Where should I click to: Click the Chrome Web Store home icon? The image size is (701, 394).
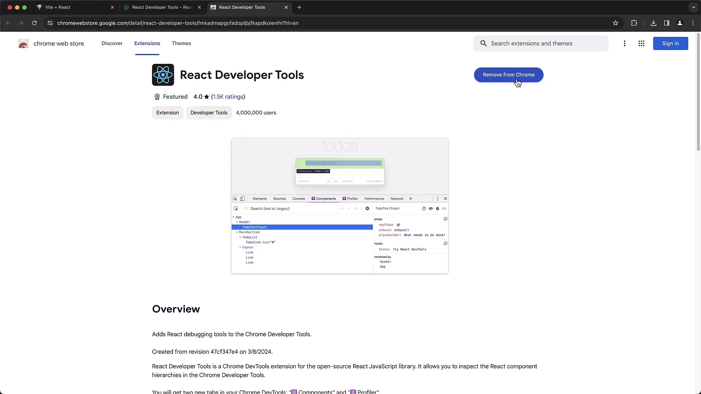click(23, 43)
